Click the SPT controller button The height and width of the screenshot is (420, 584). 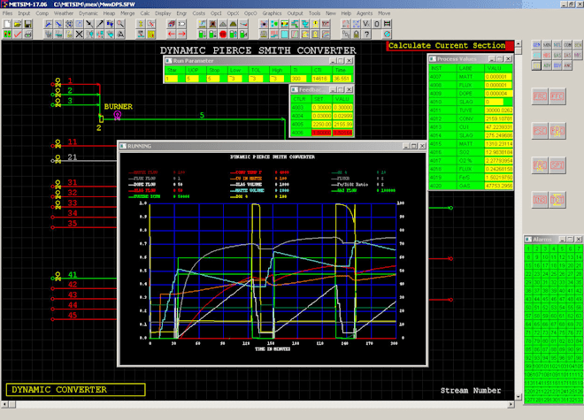[557, 165]
